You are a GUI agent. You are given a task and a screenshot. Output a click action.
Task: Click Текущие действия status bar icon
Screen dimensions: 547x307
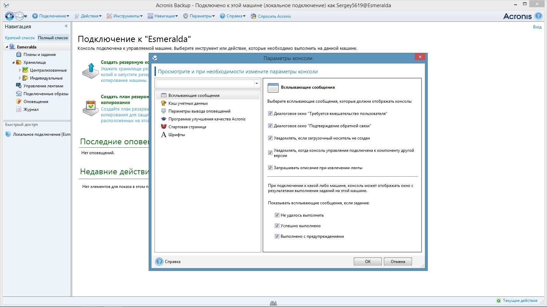click(499, 301)
